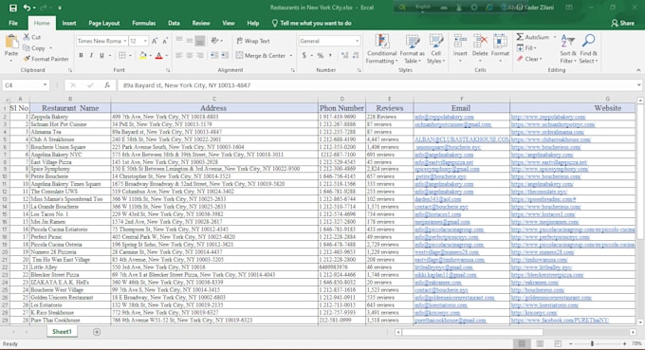
Task: Toggle Underline formatting
Action: click(101, 55)
